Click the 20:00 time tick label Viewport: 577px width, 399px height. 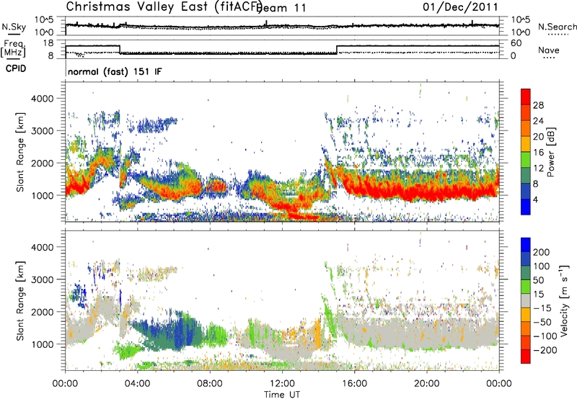click(426, 384)
